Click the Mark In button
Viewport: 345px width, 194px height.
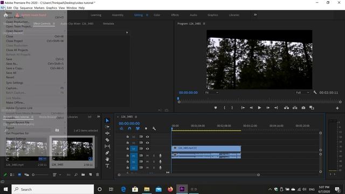[224, 108]
